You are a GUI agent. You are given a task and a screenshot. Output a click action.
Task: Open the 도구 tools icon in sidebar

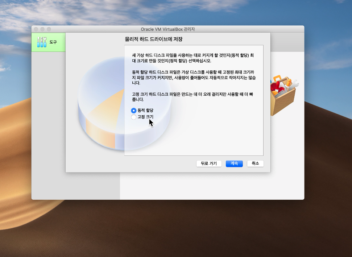pyautogui.click(x=42, y=42)
